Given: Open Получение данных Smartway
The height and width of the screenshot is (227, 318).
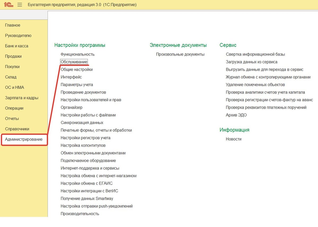Looking at the screenshot, I should [x=87, y=199].
